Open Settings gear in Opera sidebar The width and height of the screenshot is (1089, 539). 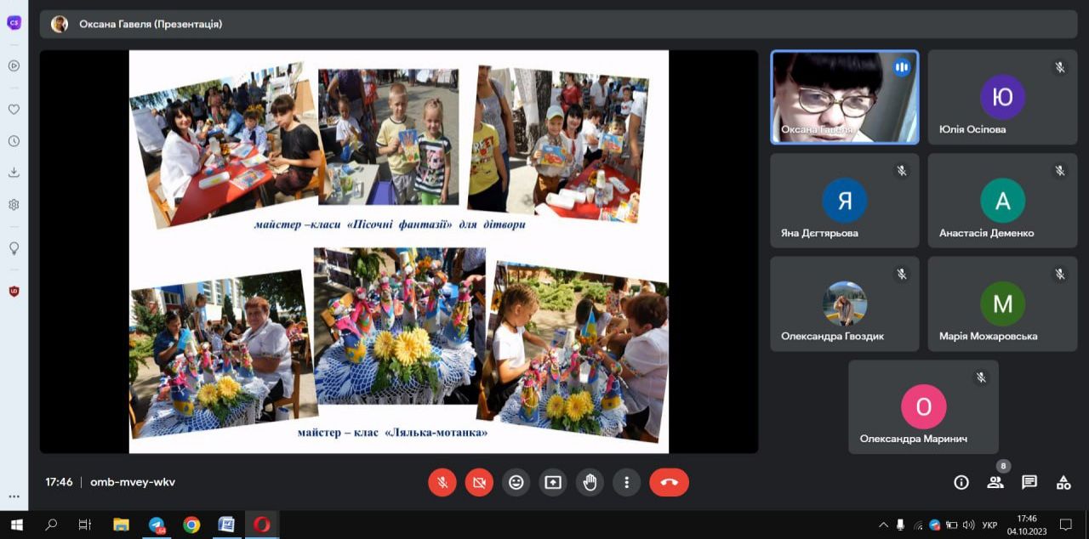(x=14, y=205)
